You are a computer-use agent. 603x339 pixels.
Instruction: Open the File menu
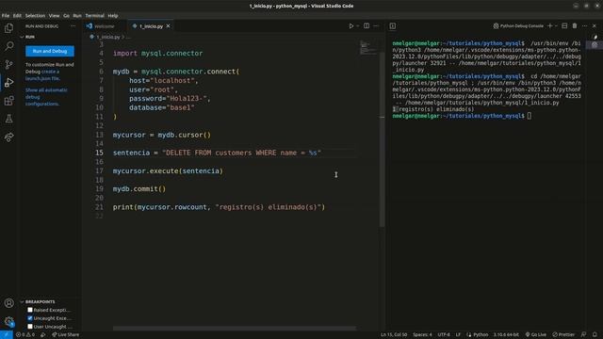(6, 16)
